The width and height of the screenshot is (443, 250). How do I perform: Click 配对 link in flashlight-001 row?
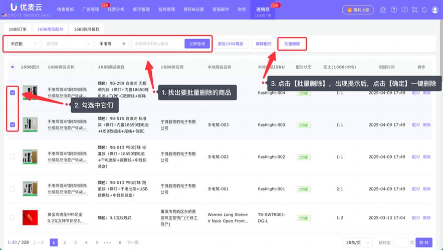click(x=416, y=189)
